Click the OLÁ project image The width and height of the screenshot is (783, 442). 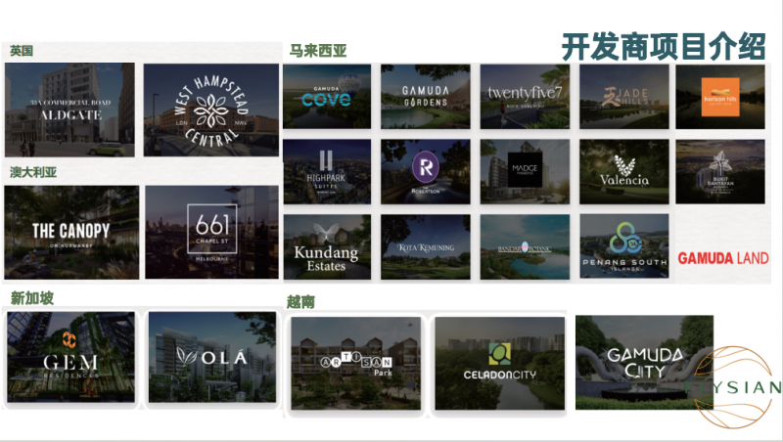[212, 357]
